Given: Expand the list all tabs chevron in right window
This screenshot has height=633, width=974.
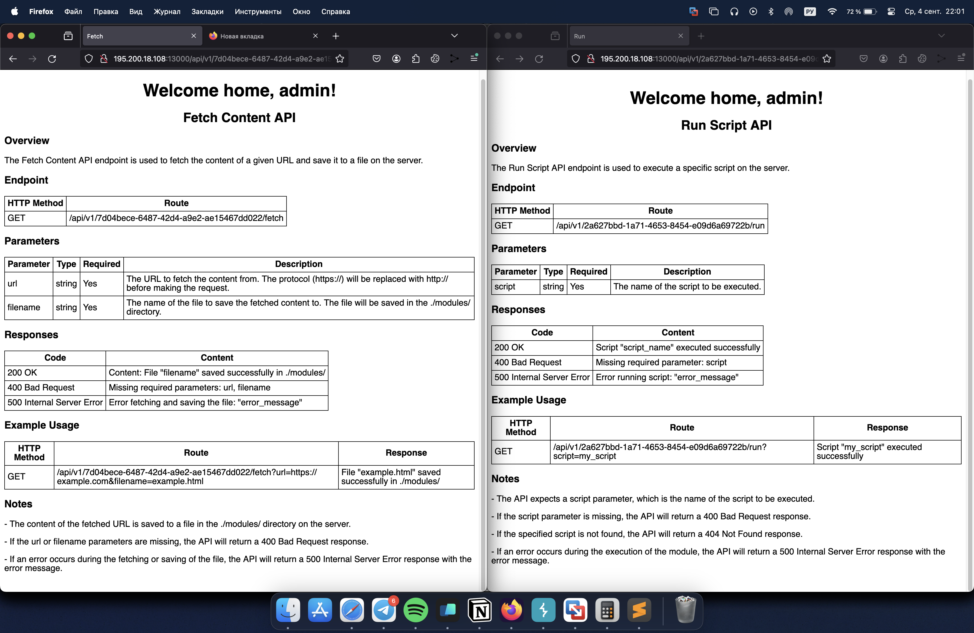Looking at the screenshot, I should point(941,36).
